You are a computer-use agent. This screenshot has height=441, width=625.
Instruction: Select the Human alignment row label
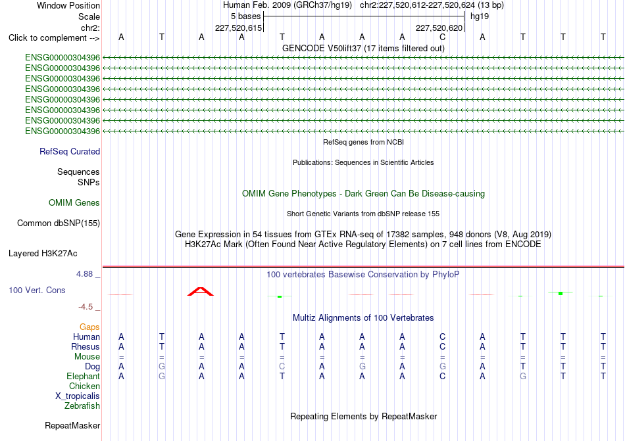point(86,337)
